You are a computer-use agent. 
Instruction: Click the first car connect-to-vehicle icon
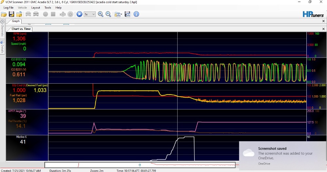tap(28, 14)
